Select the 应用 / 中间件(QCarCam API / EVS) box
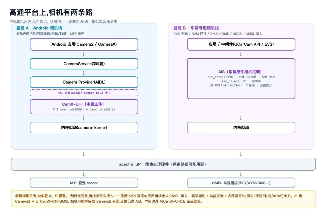 coord(241,44)
